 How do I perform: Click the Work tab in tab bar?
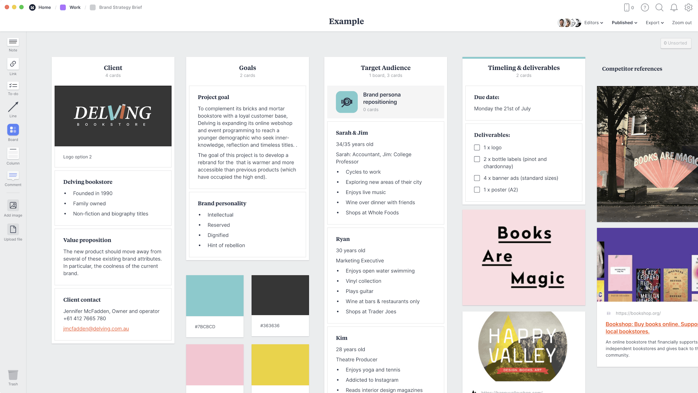point(74,7)
